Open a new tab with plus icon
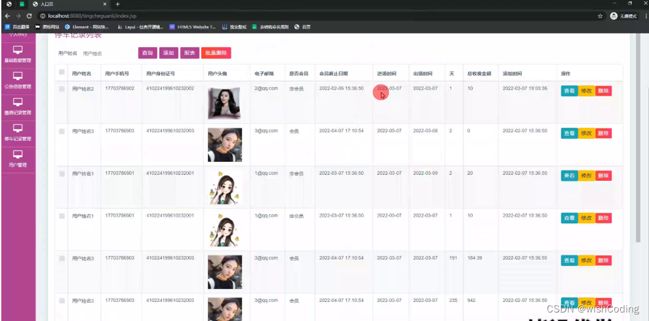 (117, 4)
